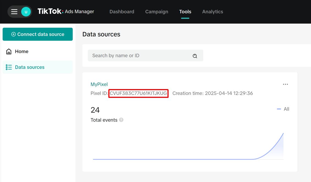Select the Tools tab
This screenshot has width=311, height=182.
(185, 12)
